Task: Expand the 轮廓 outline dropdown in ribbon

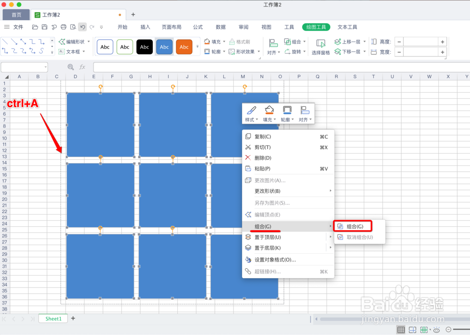Action: (x=224, y=52)
